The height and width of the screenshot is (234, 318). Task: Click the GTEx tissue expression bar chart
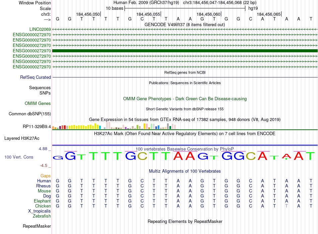coord(115,125)
